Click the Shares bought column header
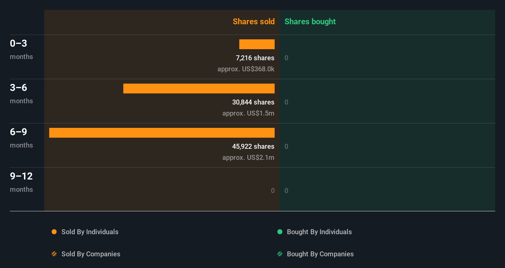Viewport: 505px width, 268px height. coord(310,22)
